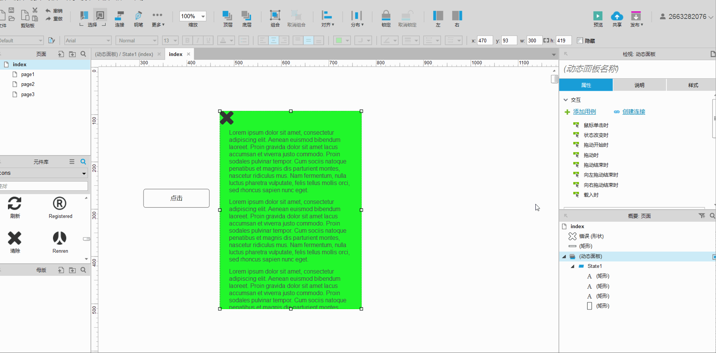Activate the 连接 connector tool
This screenshot has height=353, width=716.
[x=120, y=16]
